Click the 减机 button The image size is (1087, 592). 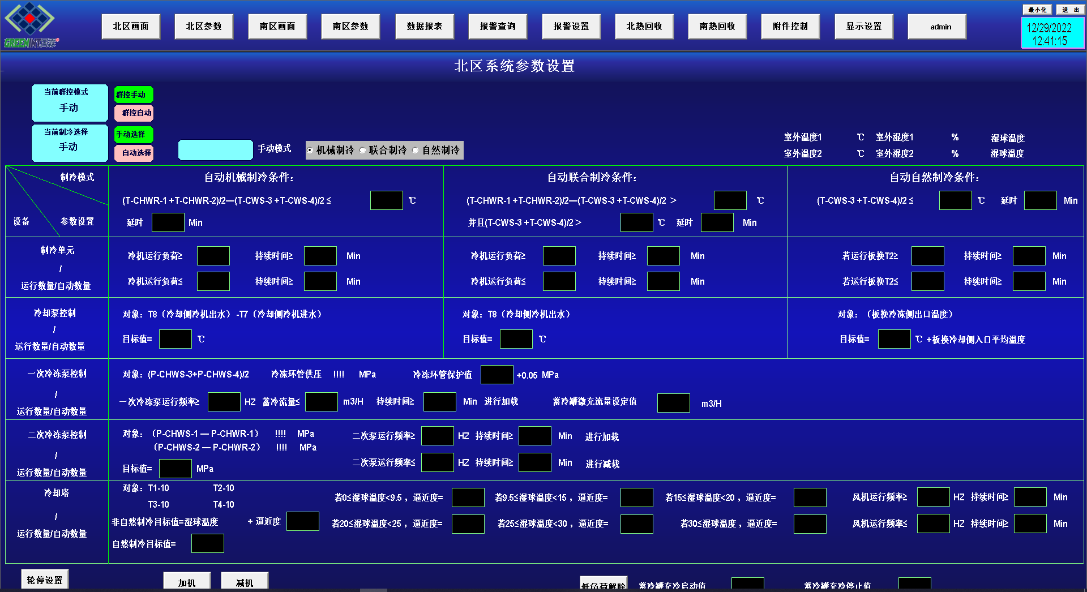[x=245, y=582]
